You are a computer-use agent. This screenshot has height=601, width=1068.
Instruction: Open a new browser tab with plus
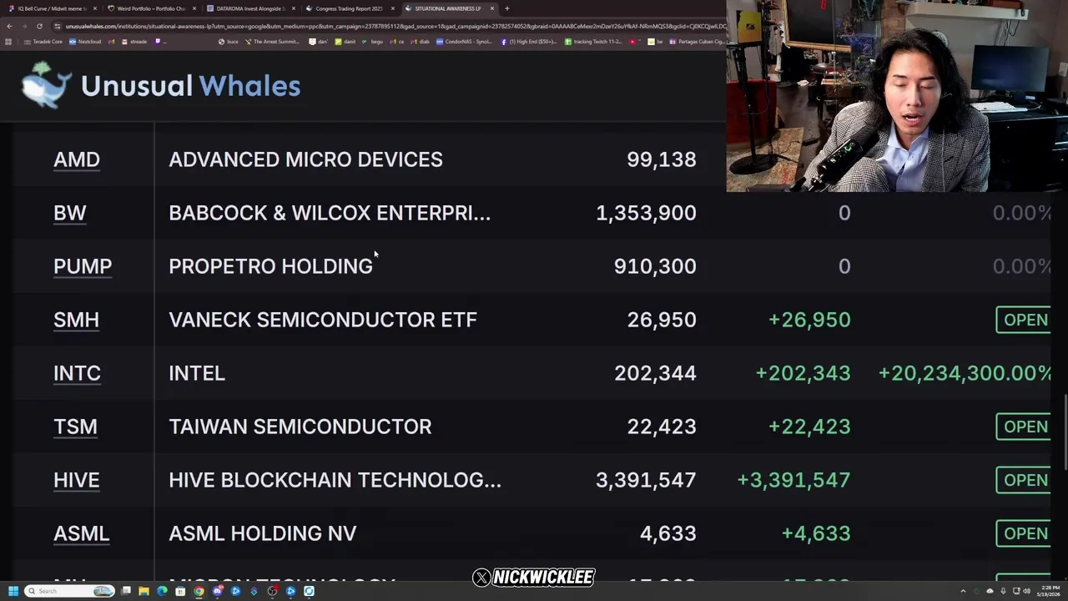click(506, 8)
